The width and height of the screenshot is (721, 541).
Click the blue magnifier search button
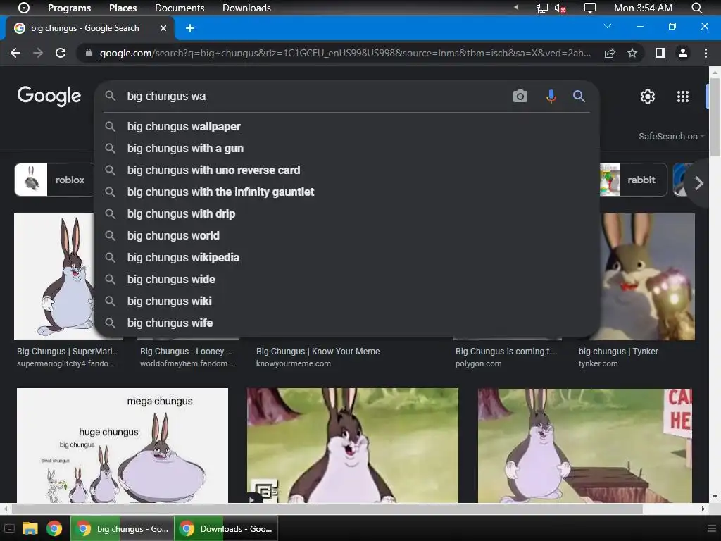click(579, 96)
